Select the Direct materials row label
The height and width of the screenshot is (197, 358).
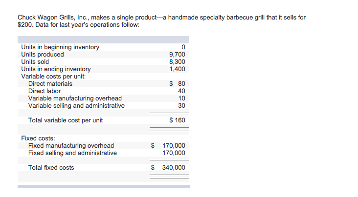(50, 84)
